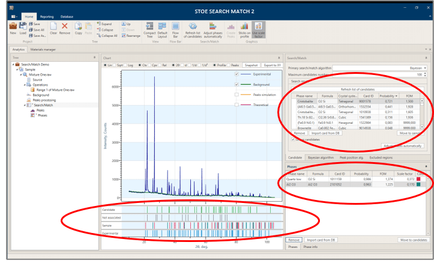This screenshot has height=263, width=434.
Task: Open the Database ribbon tab
Action: pos(67,17)
